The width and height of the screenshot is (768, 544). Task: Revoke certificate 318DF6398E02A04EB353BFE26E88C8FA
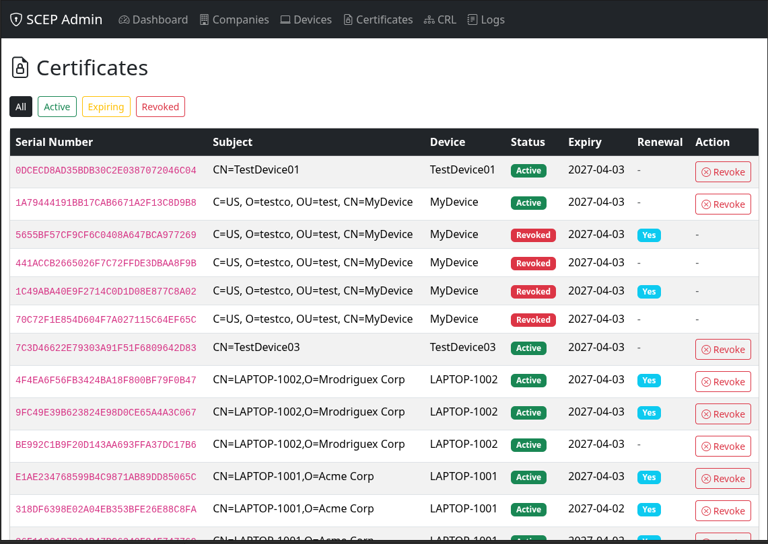[x=723, y=511]
